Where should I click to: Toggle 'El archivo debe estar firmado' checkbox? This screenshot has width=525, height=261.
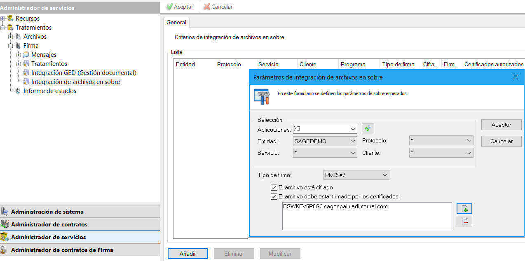[274, 196]
